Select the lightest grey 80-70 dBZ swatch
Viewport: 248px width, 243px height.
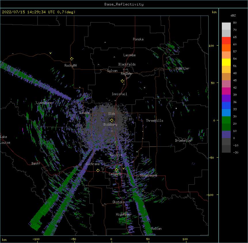tap(226, 26)
